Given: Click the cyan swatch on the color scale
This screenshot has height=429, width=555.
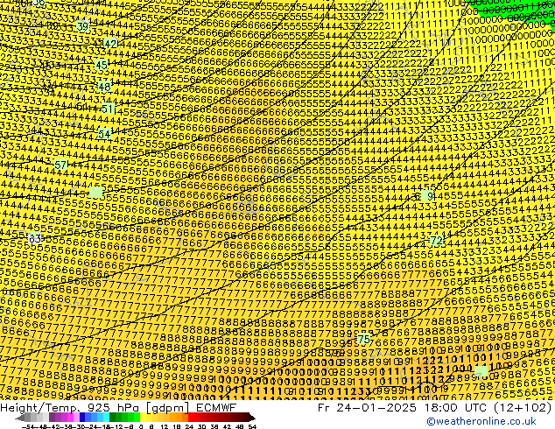Looking at the screenshot, I should tap(106, 418).
